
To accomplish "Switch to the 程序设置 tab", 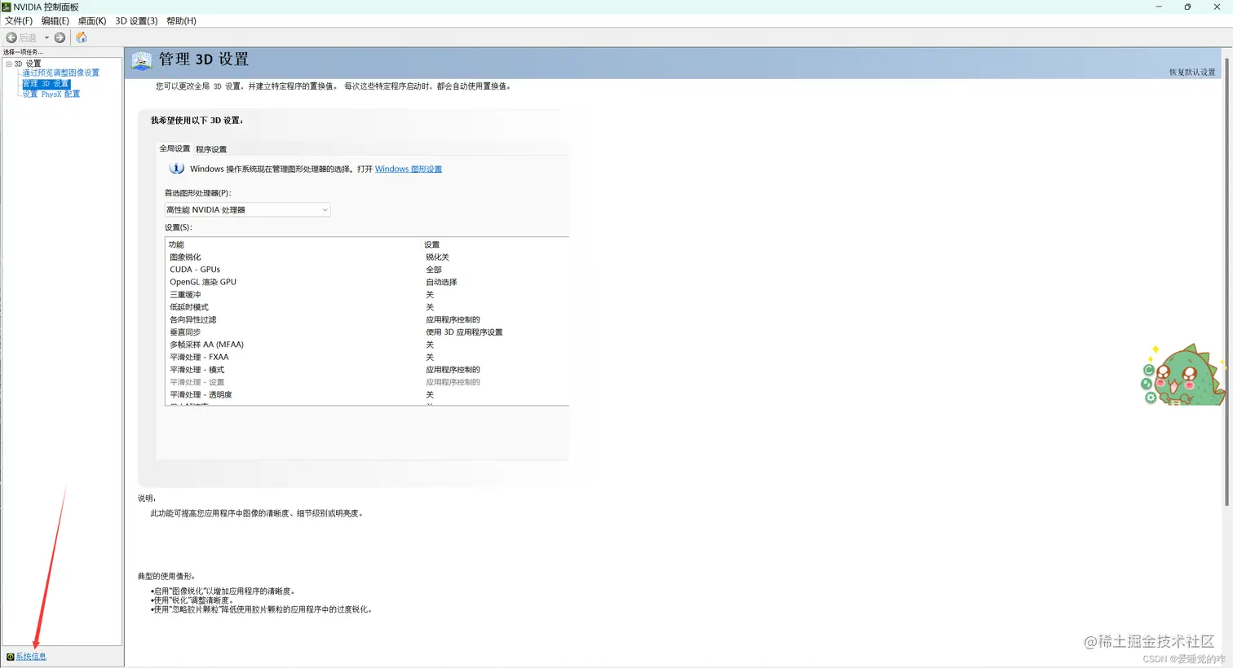I will point(211,149).
